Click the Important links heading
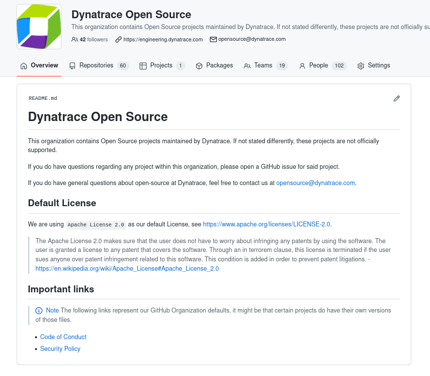The width and height of the screenshot is (430, 376). (x=61, y=289)
